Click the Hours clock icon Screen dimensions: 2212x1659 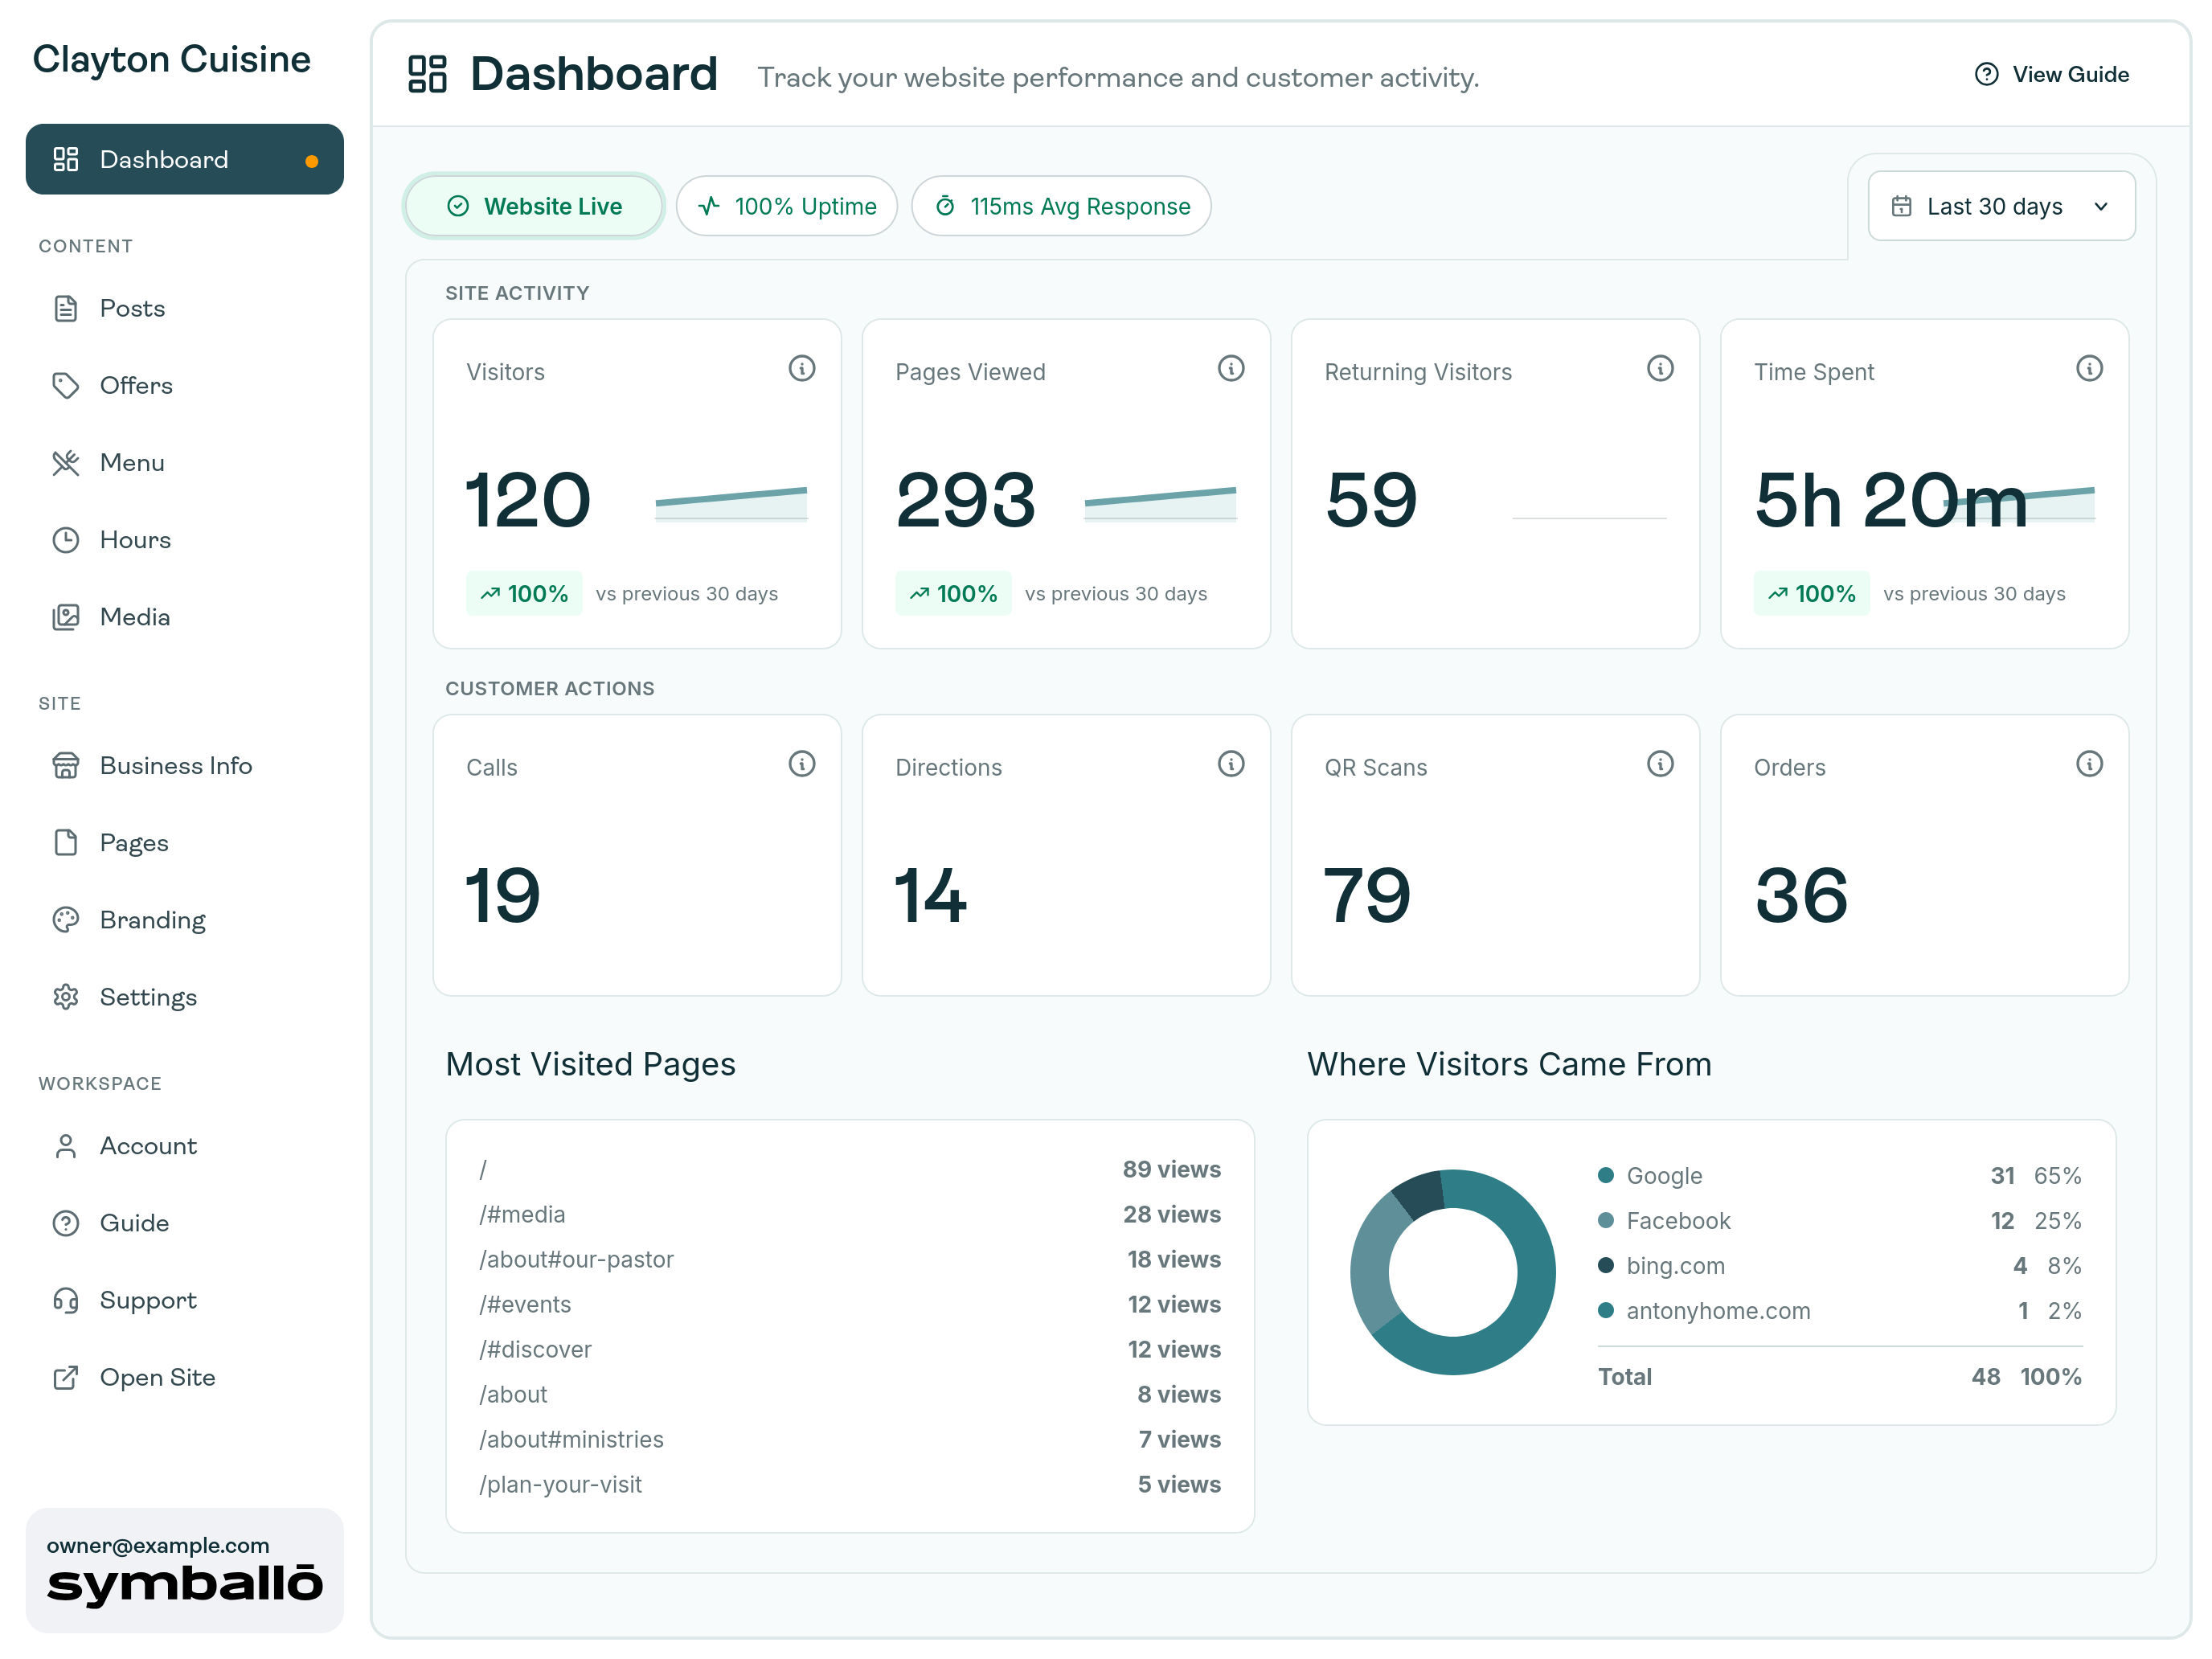pos(66,540)
